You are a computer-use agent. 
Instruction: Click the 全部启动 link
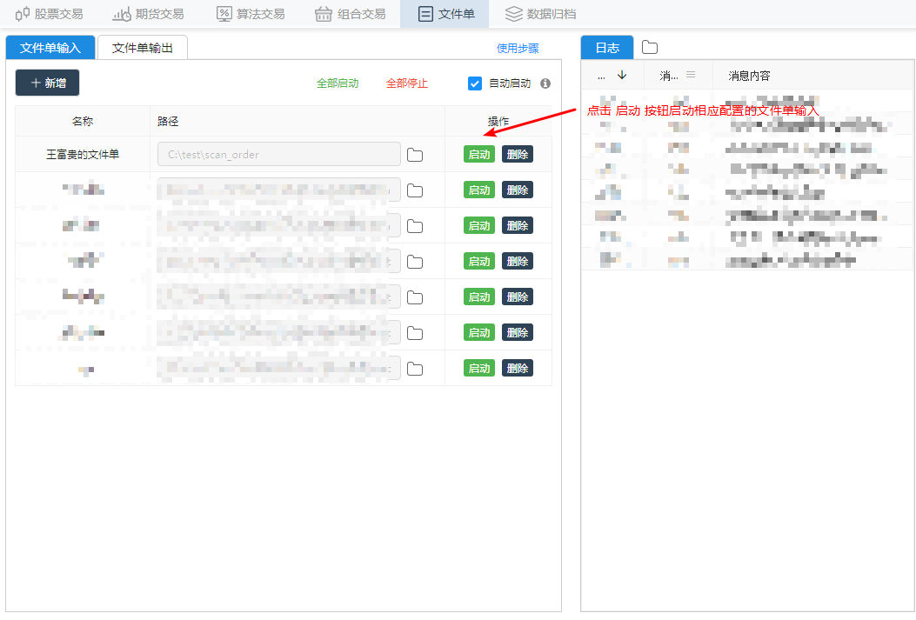point(338,83)
